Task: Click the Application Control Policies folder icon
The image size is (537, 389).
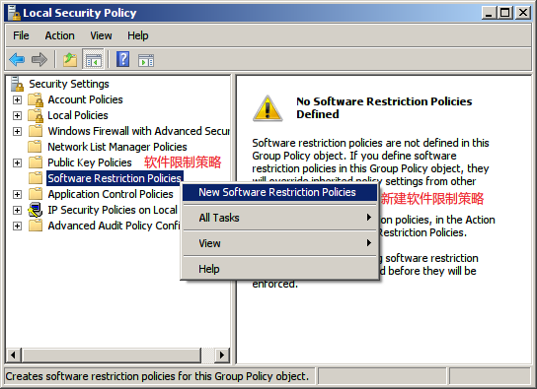Action: [36, 194]
